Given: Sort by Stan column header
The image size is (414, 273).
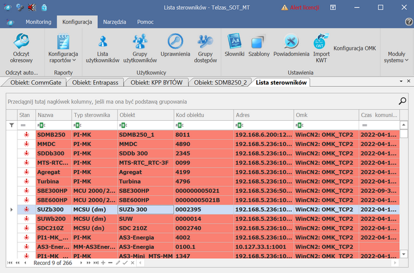Looking at the screenshot, I should coord(26,115).
